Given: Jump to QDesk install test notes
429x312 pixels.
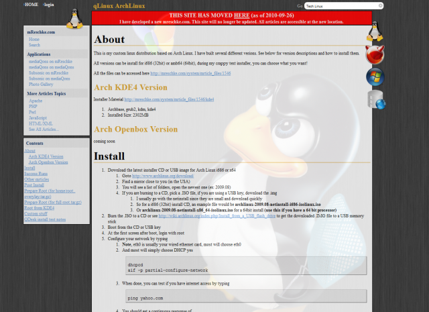Looking at the screenshot, I should click(x=45, y=219).
